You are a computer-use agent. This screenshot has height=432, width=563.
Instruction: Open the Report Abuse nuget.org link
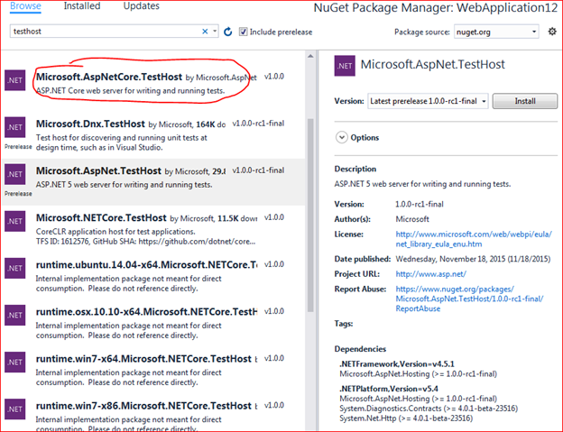[x=469, y=299]
